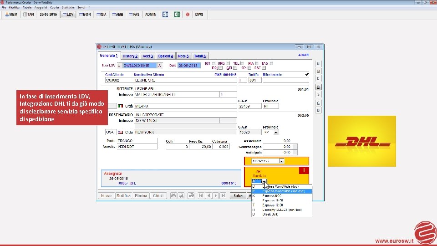
Task: Open the BOR toolbar button
Action: (x=85, y=15)
